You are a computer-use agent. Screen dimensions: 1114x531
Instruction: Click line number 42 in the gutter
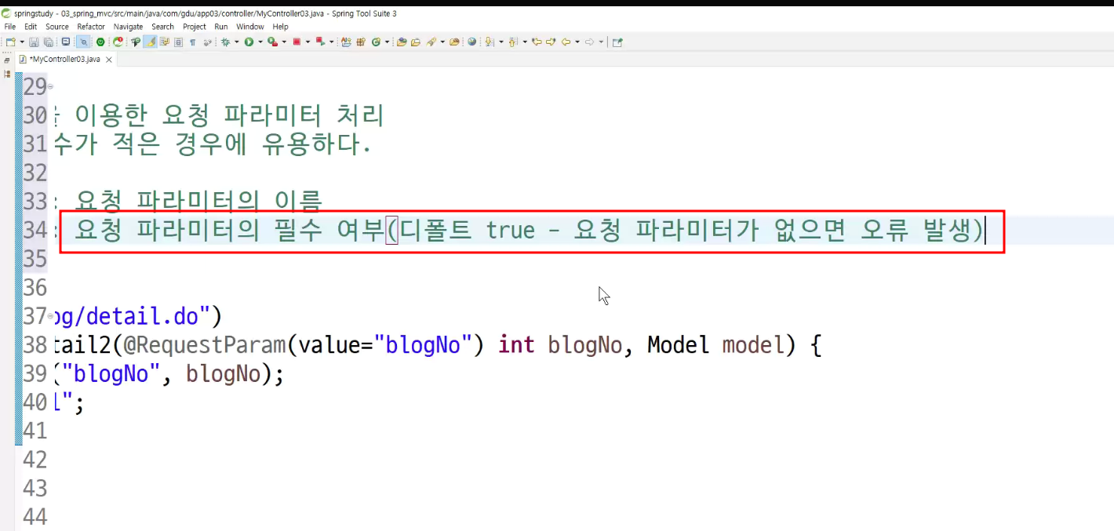point(35,460)
